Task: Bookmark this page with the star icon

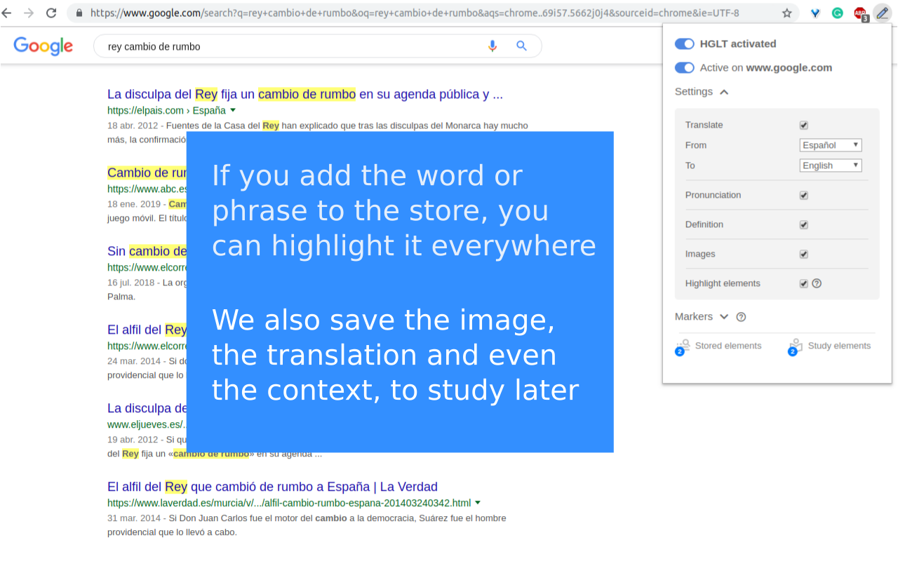Action: point(787,13)
